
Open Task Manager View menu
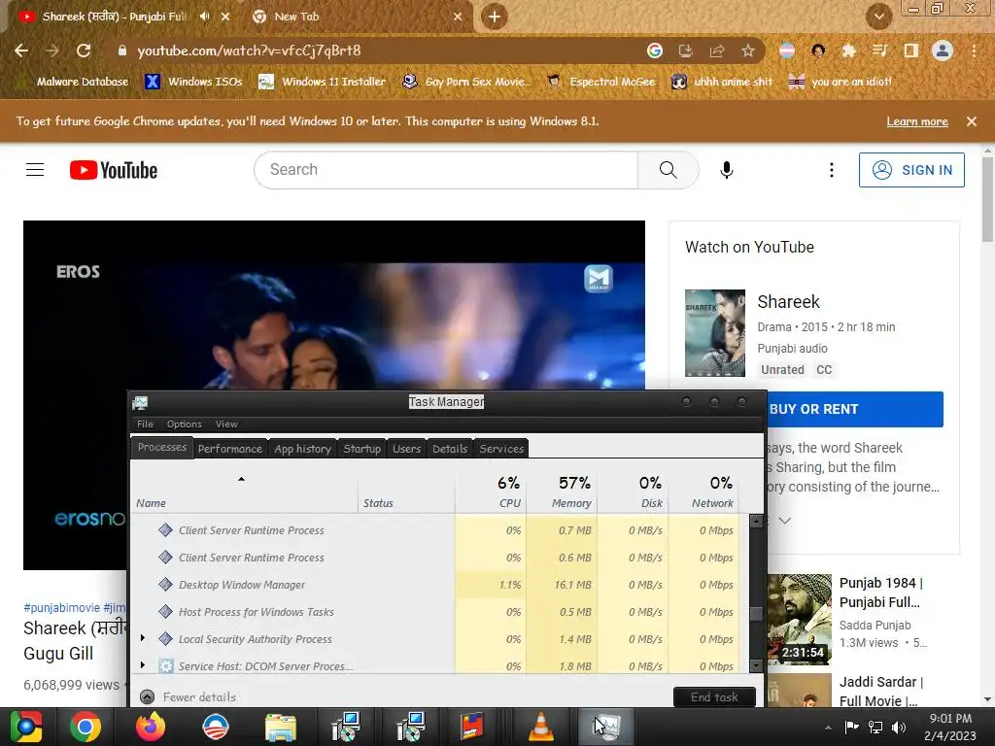click(x=225, y=424)
